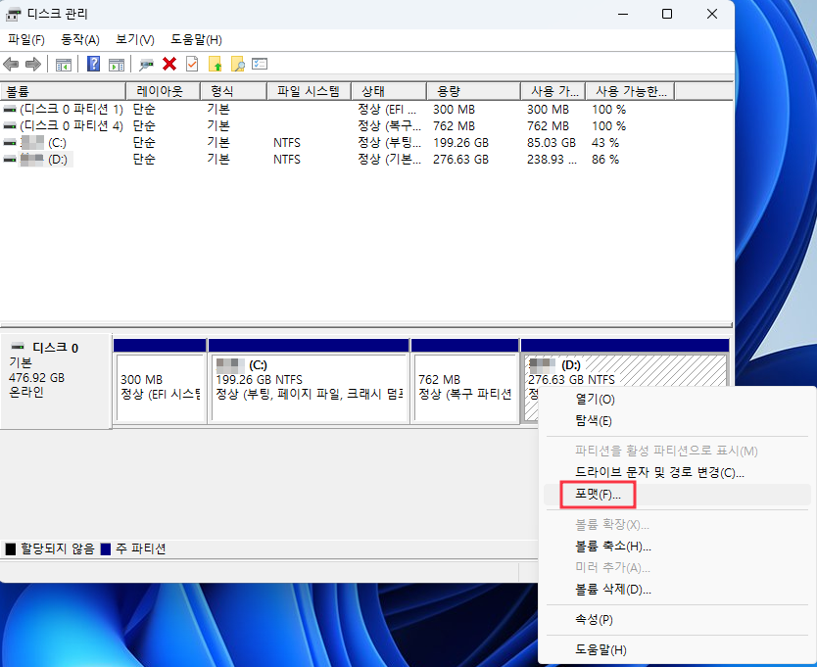Click the disk device toolbar icon
The height and width of the screenshot is (667, 817).
point(148,64)
